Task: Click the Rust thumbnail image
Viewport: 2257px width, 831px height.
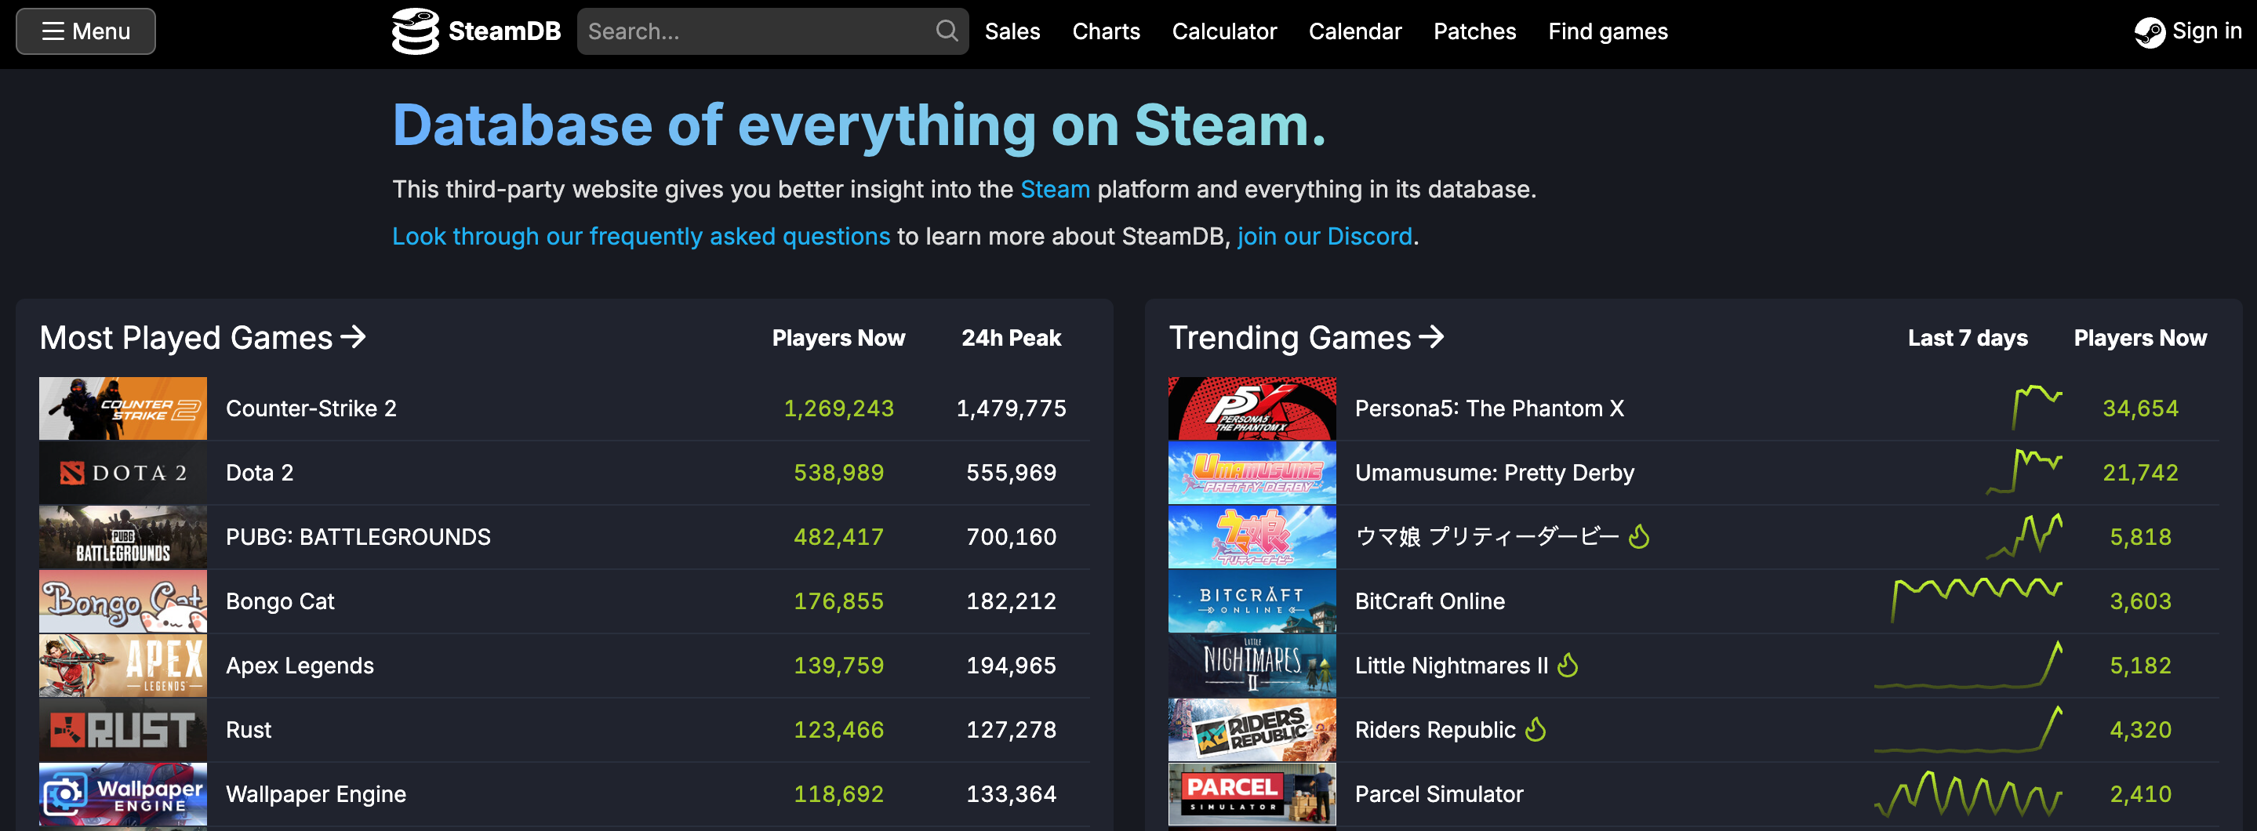Action: [x=122, y=731]
